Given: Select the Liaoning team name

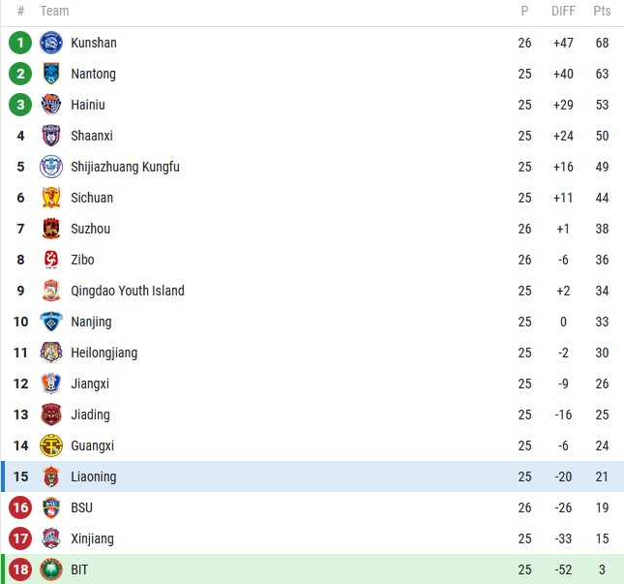Looking at the screenshot, I should 93,476.
